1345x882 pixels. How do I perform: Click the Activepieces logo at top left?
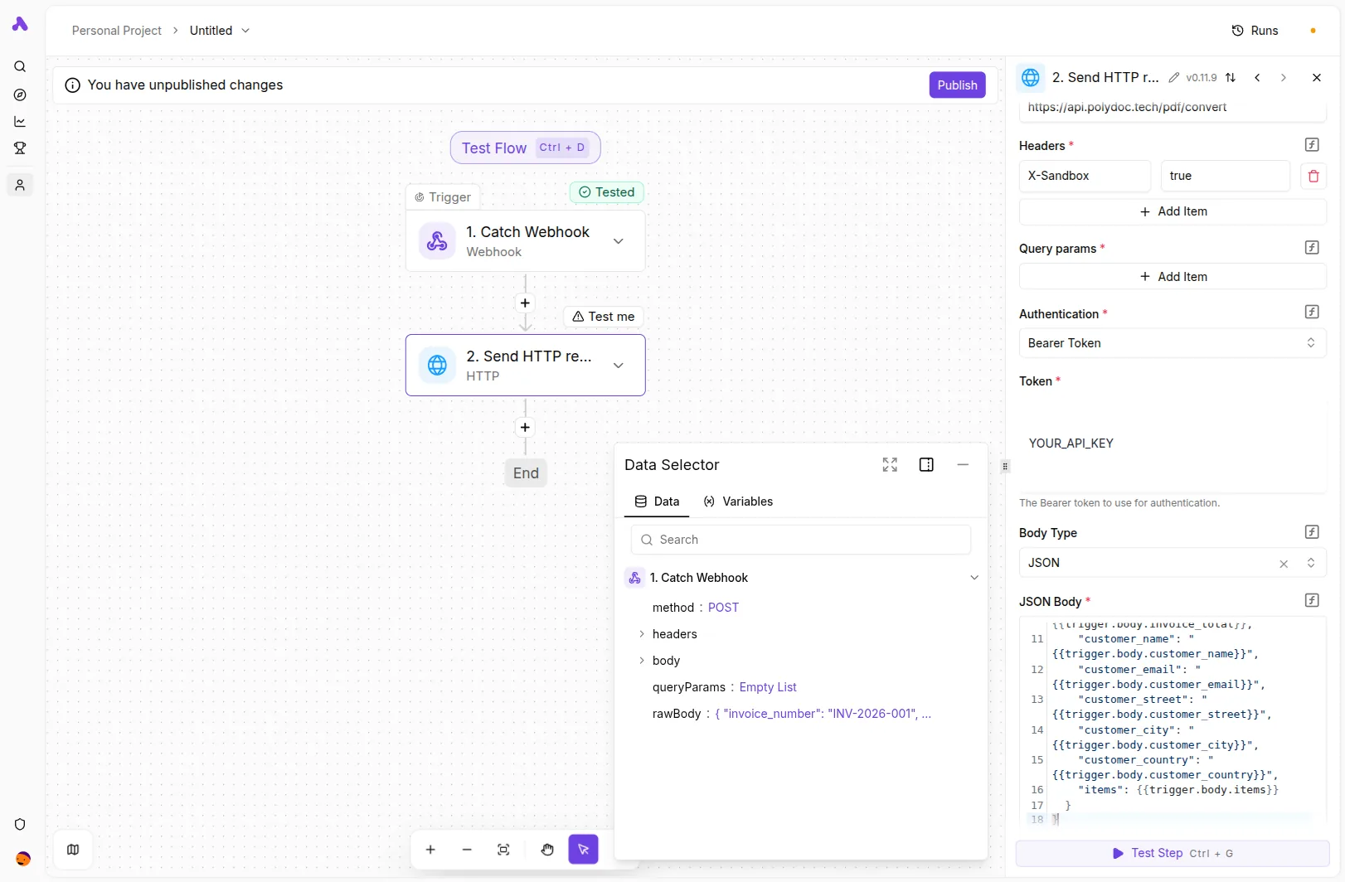pyautogui.click(x=20, y=24)
